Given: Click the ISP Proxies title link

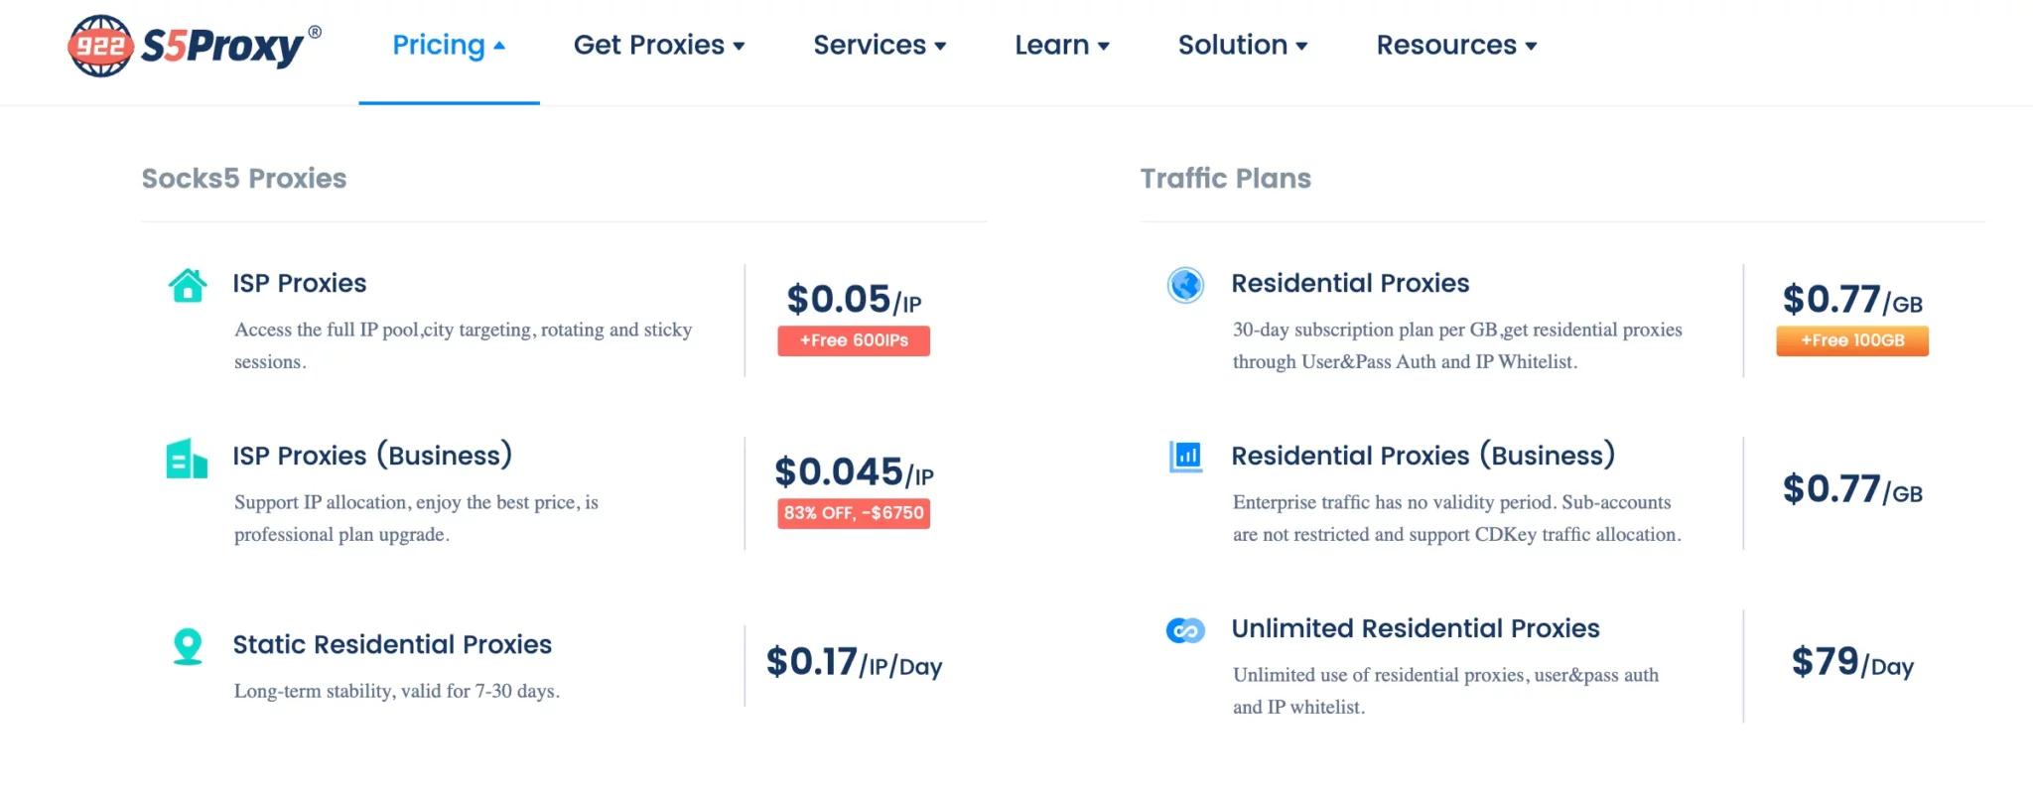Looking at the screenshot, I should [300, 284].
